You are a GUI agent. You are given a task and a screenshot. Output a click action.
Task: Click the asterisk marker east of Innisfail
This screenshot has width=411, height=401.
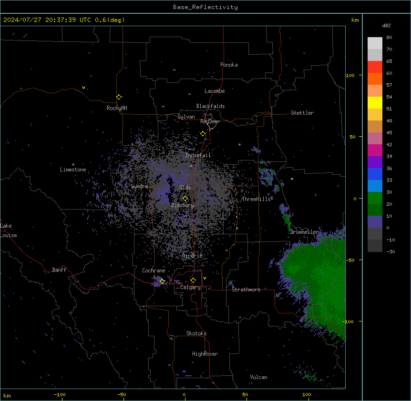click(239, 144)
